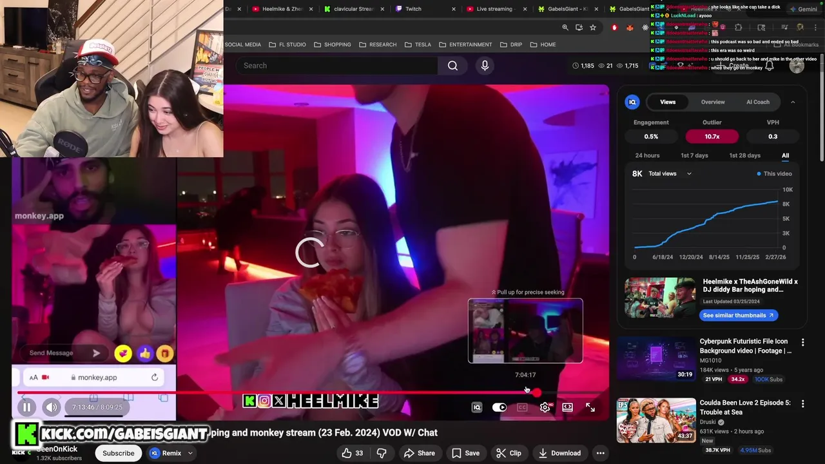Screen dimensions: 825x464
Task: Share this video
Action: (x=419, y=453)
